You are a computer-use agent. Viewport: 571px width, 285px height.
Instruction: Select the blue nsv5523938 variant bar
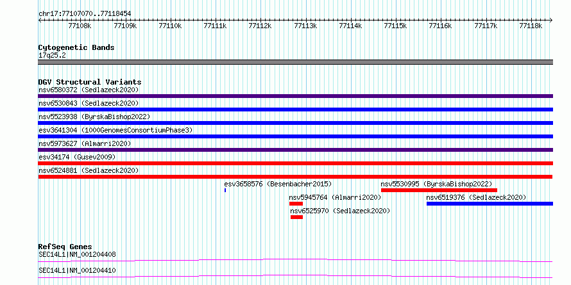pos(295,123)
